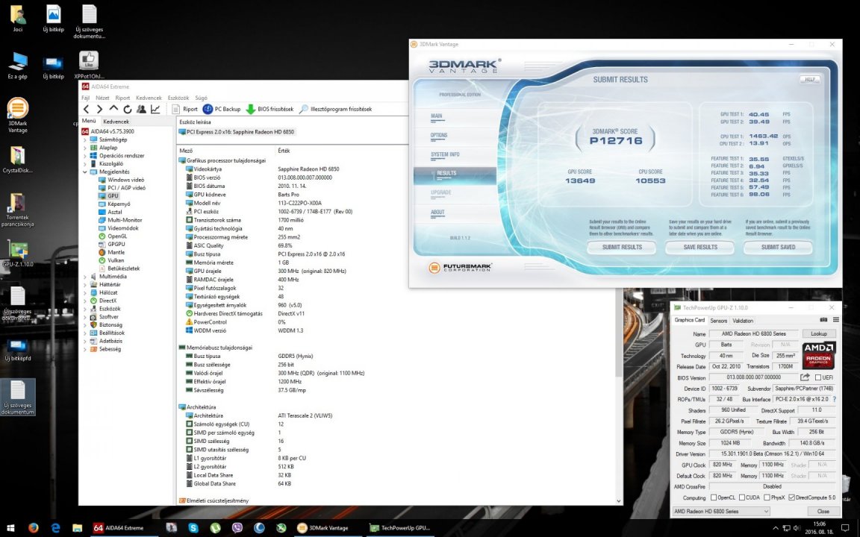This screenshot has width=860, height=537.
Task: Open BIOS frissítések with green arrow
Action: click(x=269, y=109)
